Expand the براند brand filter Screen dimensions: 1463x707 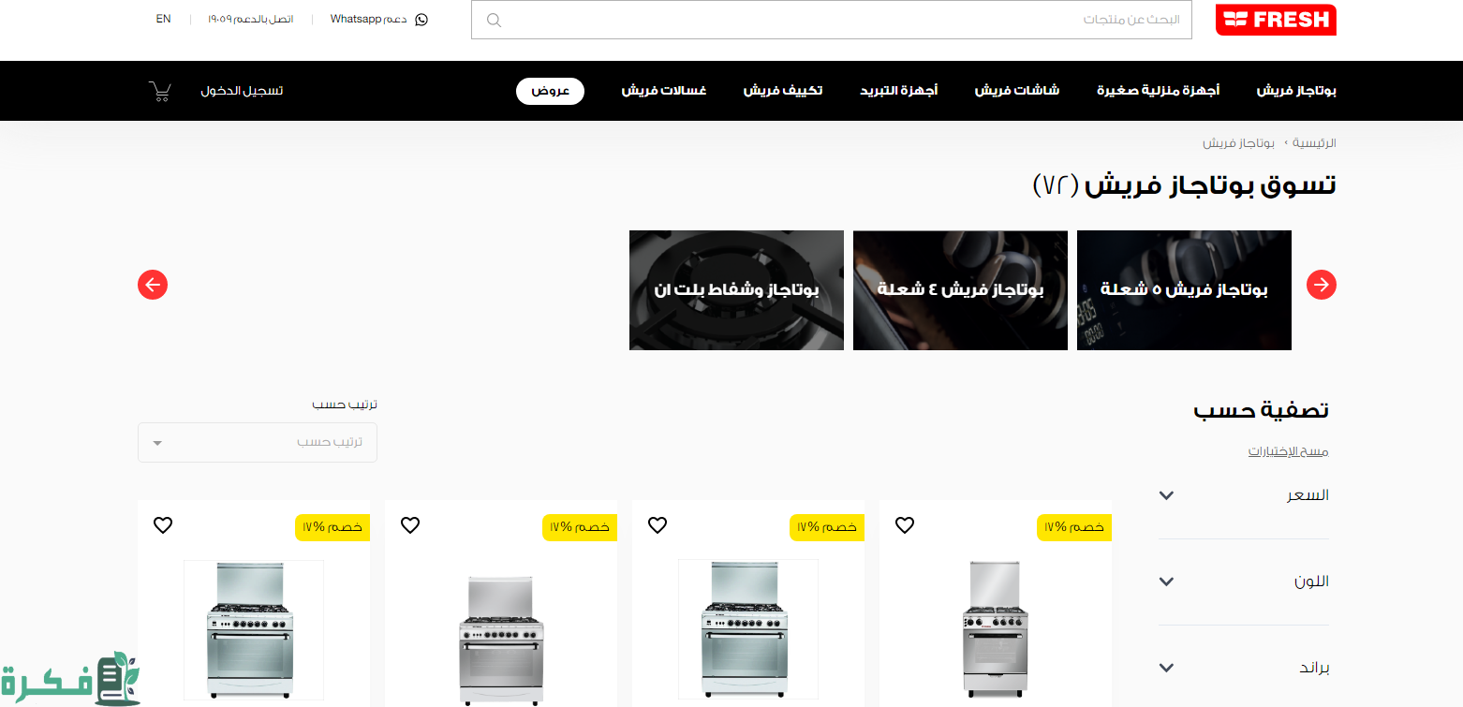click(x=1244, y=668)
